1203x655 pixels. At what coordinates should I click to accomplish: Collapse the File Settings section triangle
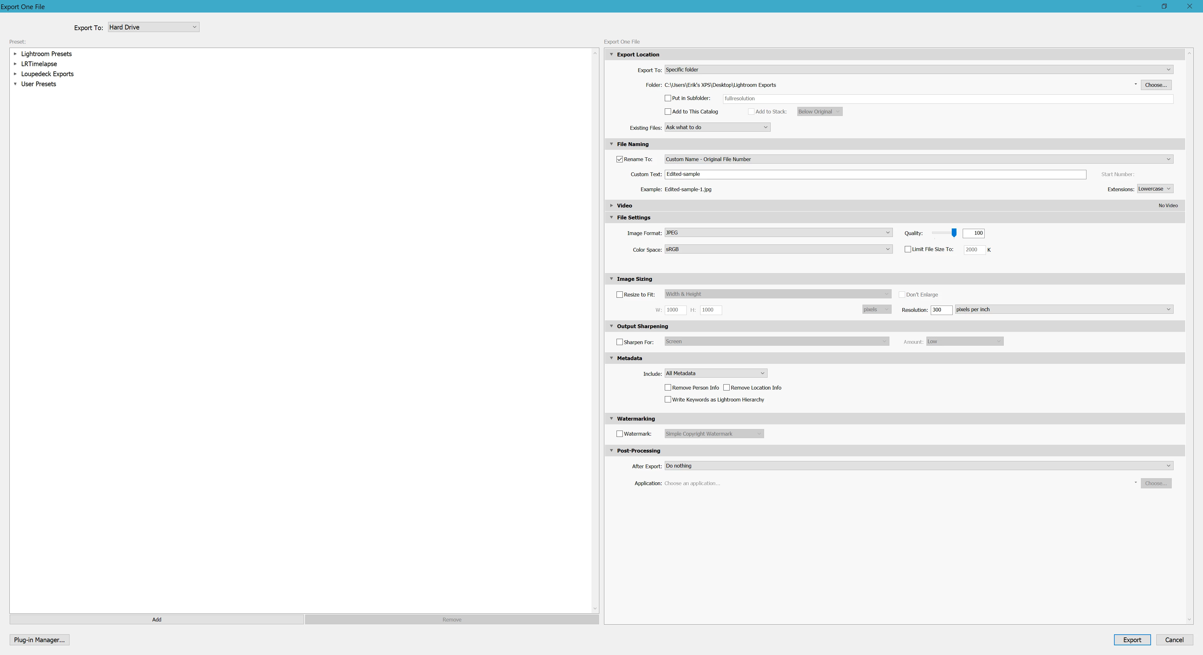(611, 217)
